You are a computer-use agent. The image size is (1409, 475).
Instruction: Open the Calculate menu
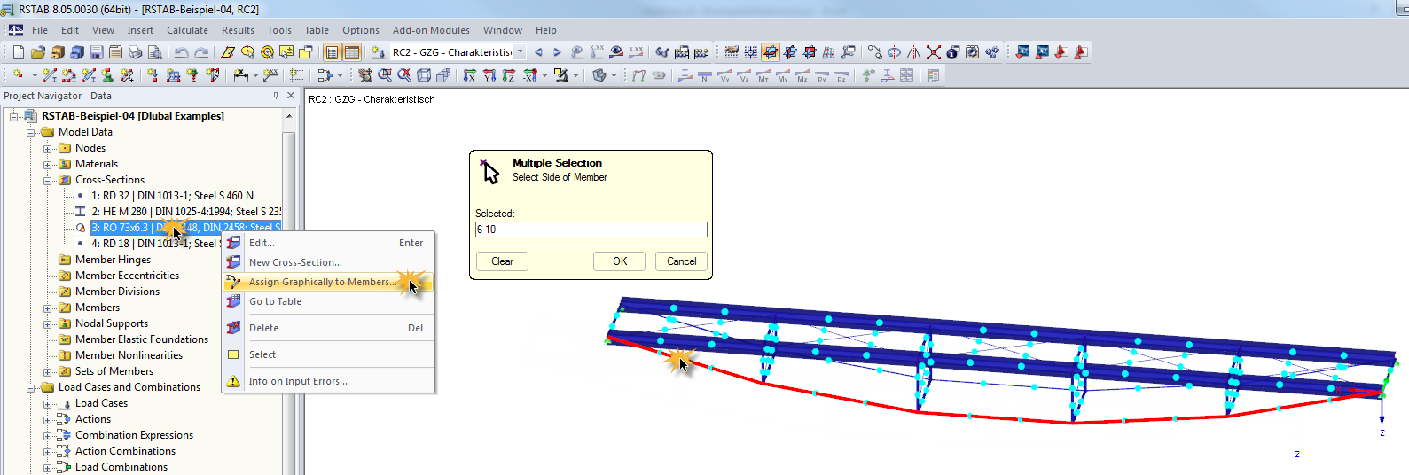(x=187, y=30)
